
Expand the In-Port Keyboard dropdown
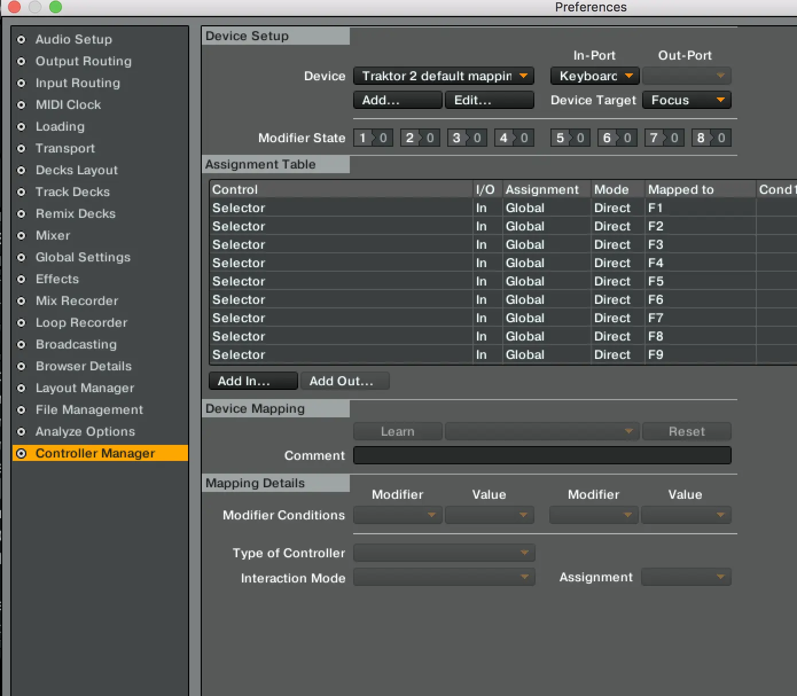pos(595,76)
